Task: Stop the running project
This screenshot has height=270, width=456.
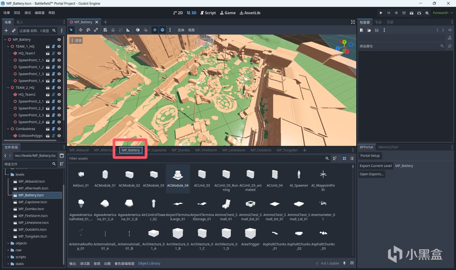Action: tap(396, 13)
